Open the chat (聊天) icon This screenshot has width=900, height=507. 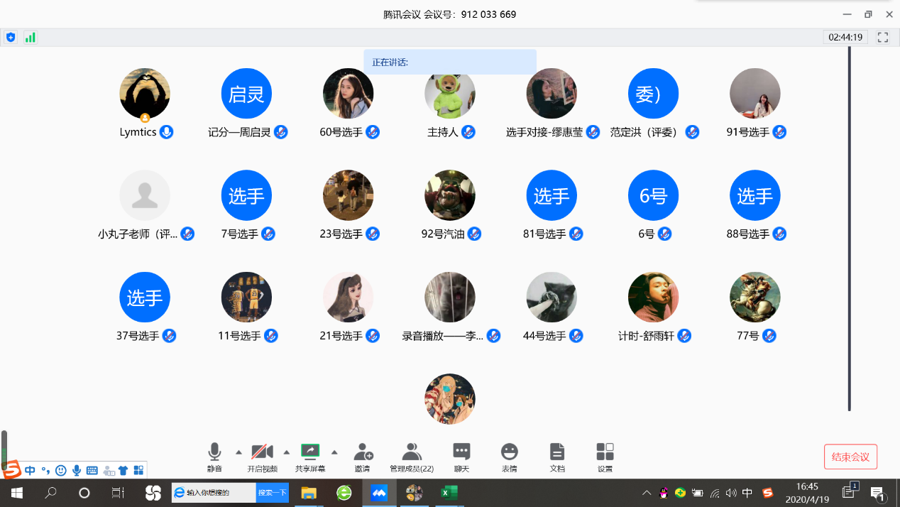461,452
